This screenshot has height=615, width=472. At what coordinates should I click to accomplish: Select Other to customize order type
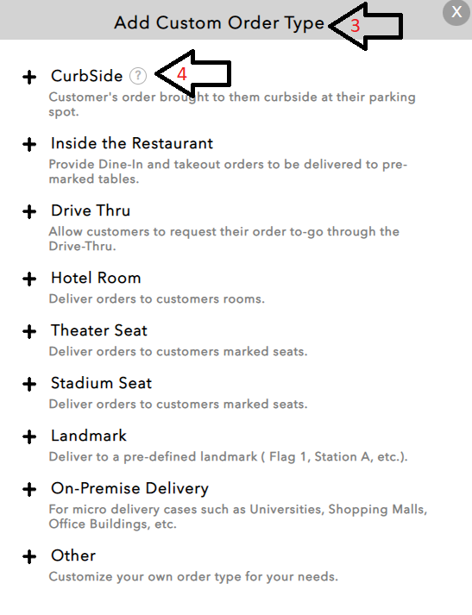[x=73, y=555]
